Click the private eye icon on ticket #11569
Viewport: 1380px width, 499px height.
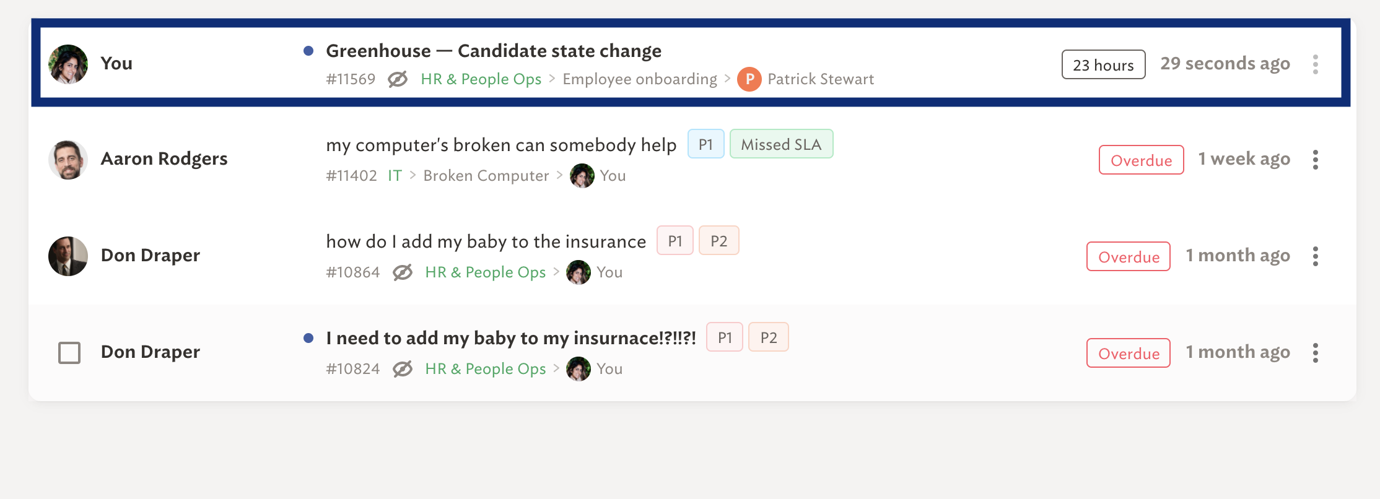tap(398, 79)
